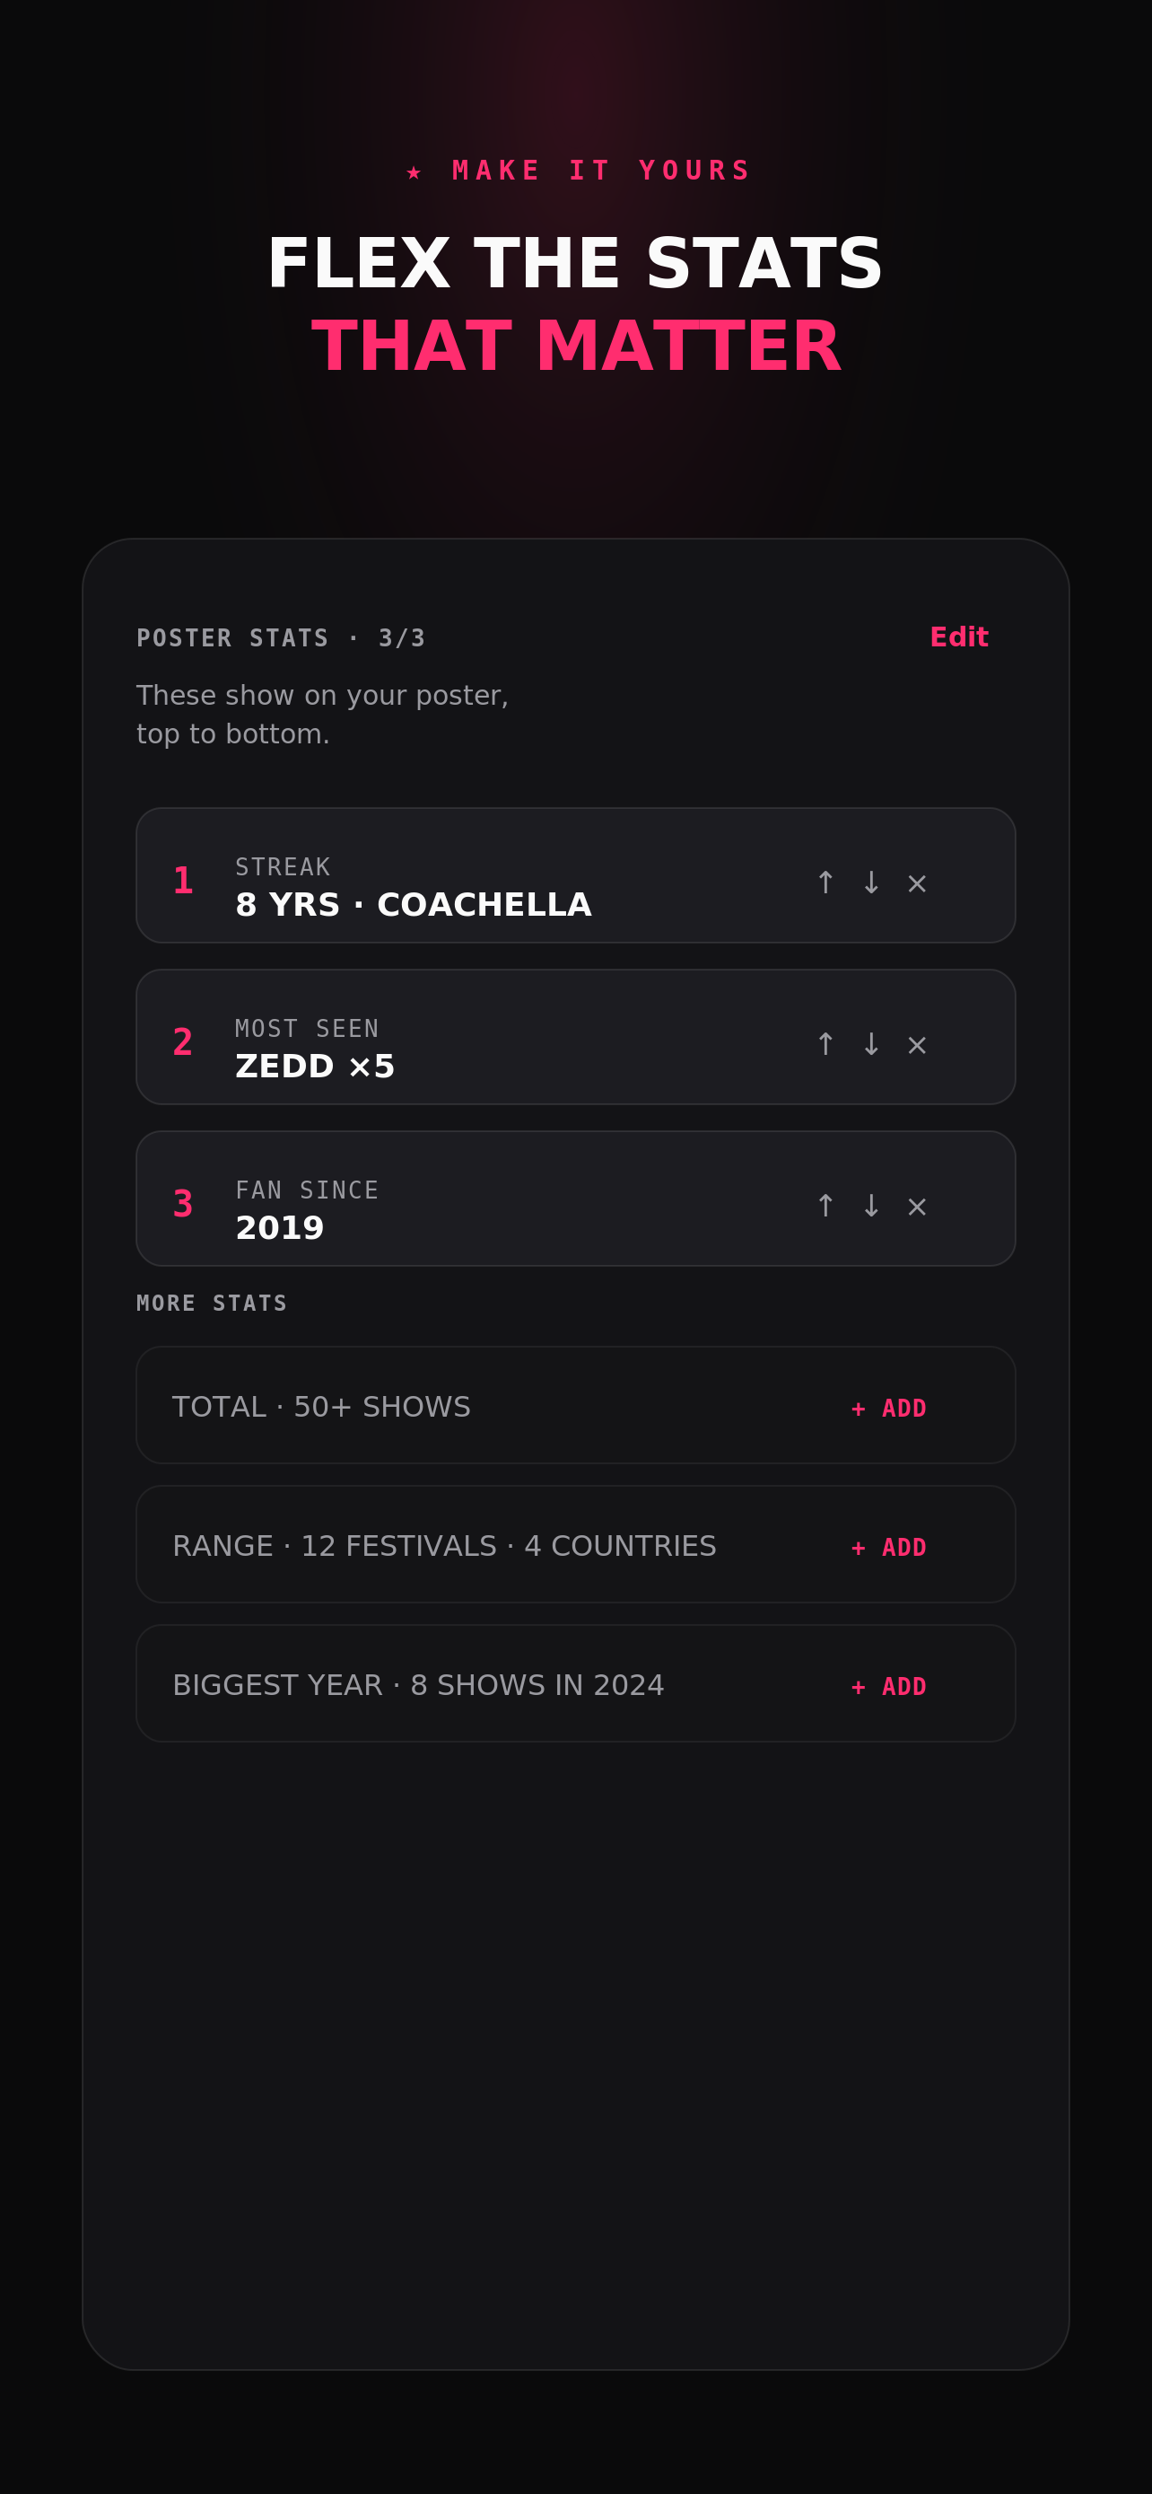The height and width of the screenshot is (2494, 1152).
Task: Move Fan Since 2019 stat down
Action: click(x=870, y=1206)
